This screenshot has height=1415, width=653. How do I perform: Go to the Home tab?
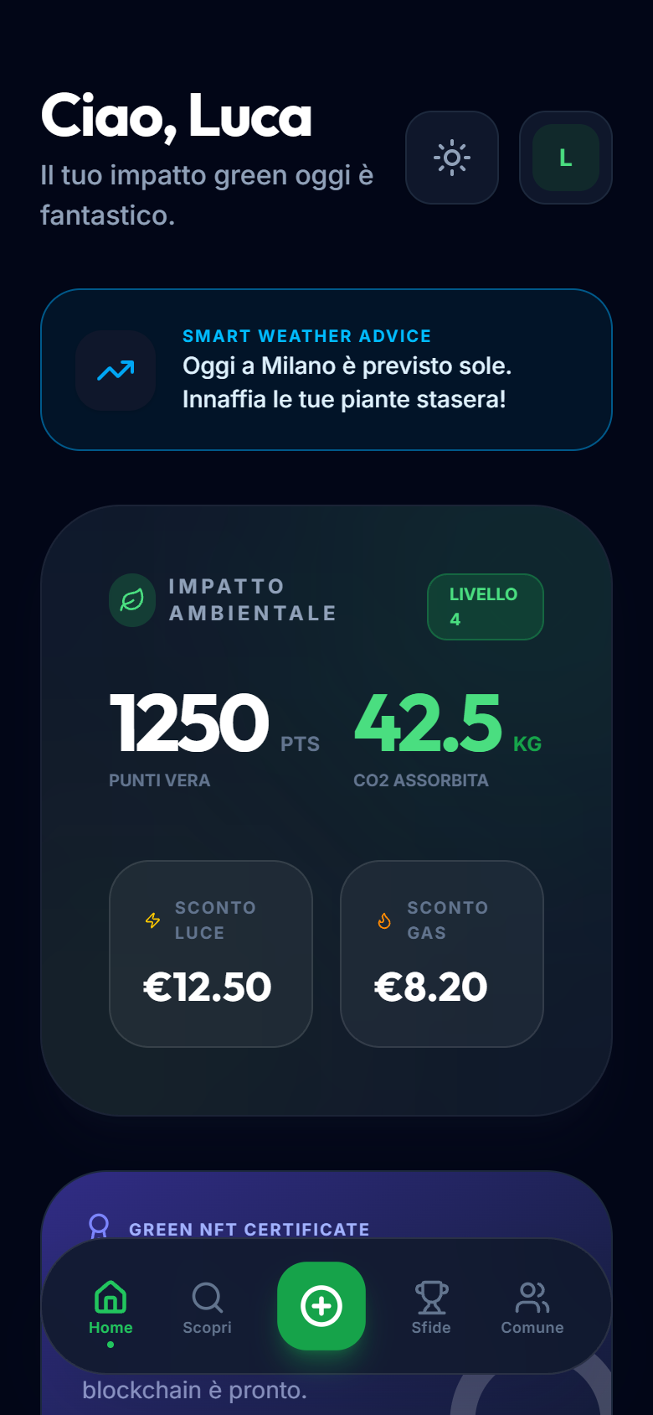[x=111, y=1306]
